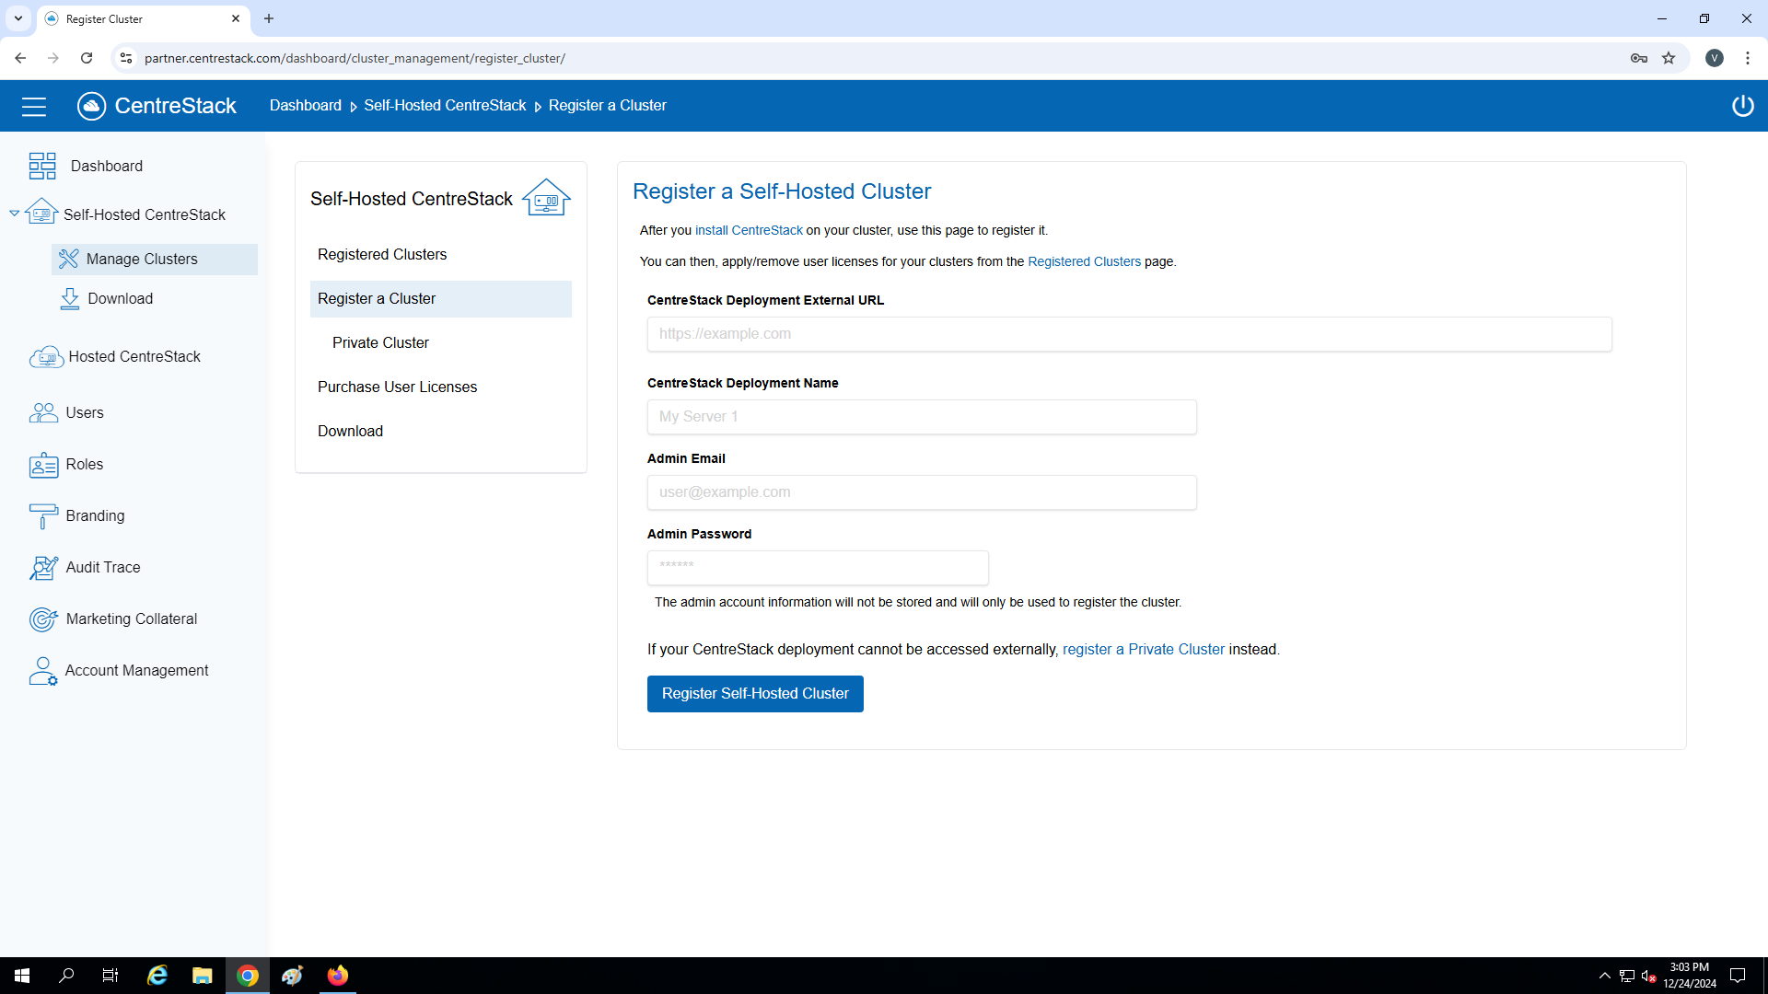Go back to previous page
1768x994 pixels.
[20, 58]
